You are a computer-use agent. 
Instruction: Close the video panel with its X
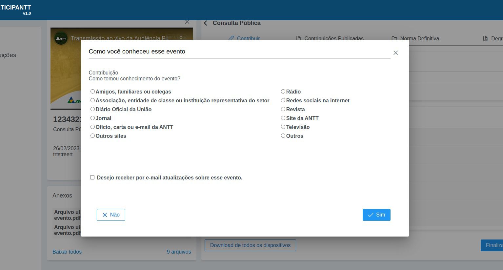[x=187, y=22]
